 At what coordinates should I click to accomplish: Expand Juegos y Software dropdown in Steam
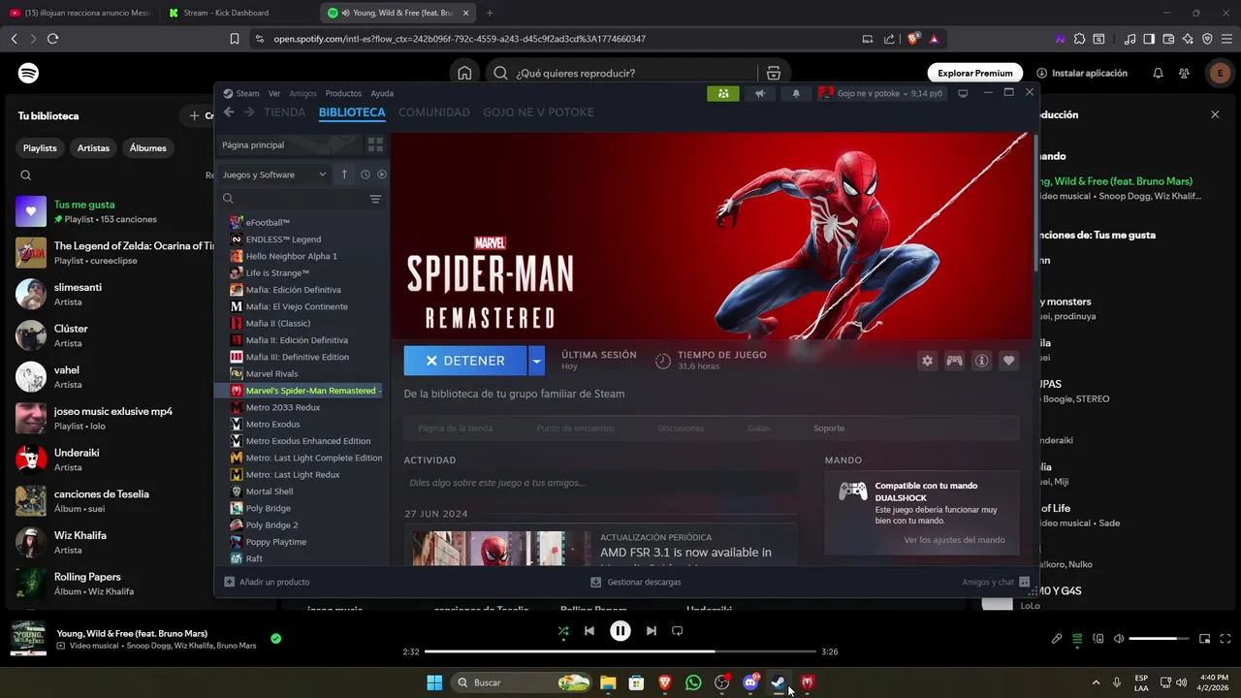(x=274, y=174)
